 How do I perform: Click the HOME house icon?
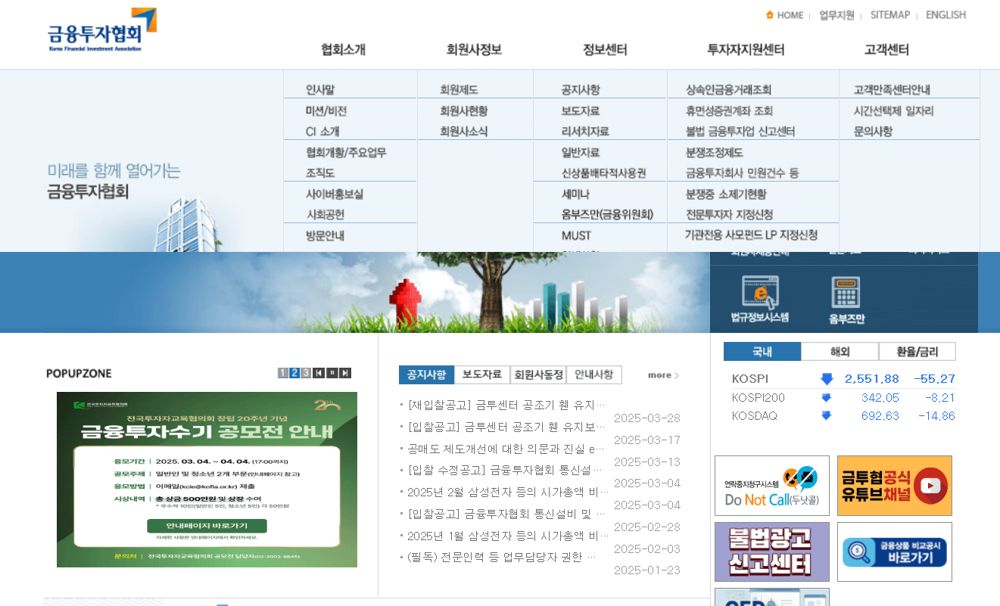click(769, 14)
